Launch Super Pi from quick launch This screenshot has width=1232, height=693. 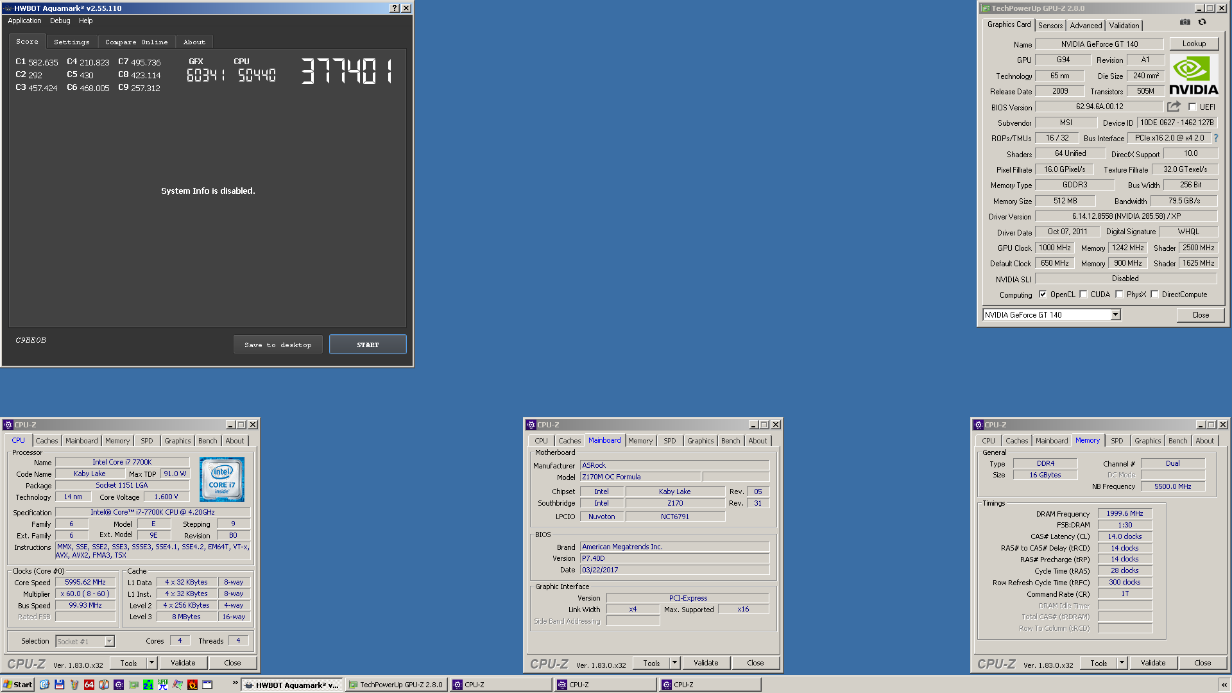click(163, 685)
